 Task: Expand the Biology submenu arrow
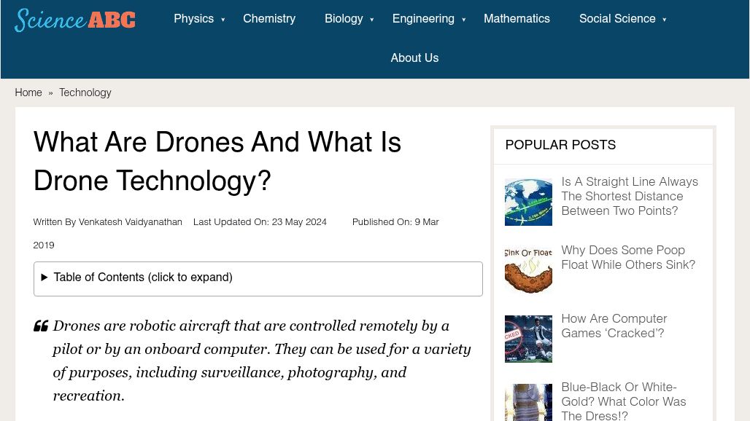[372, 20]
